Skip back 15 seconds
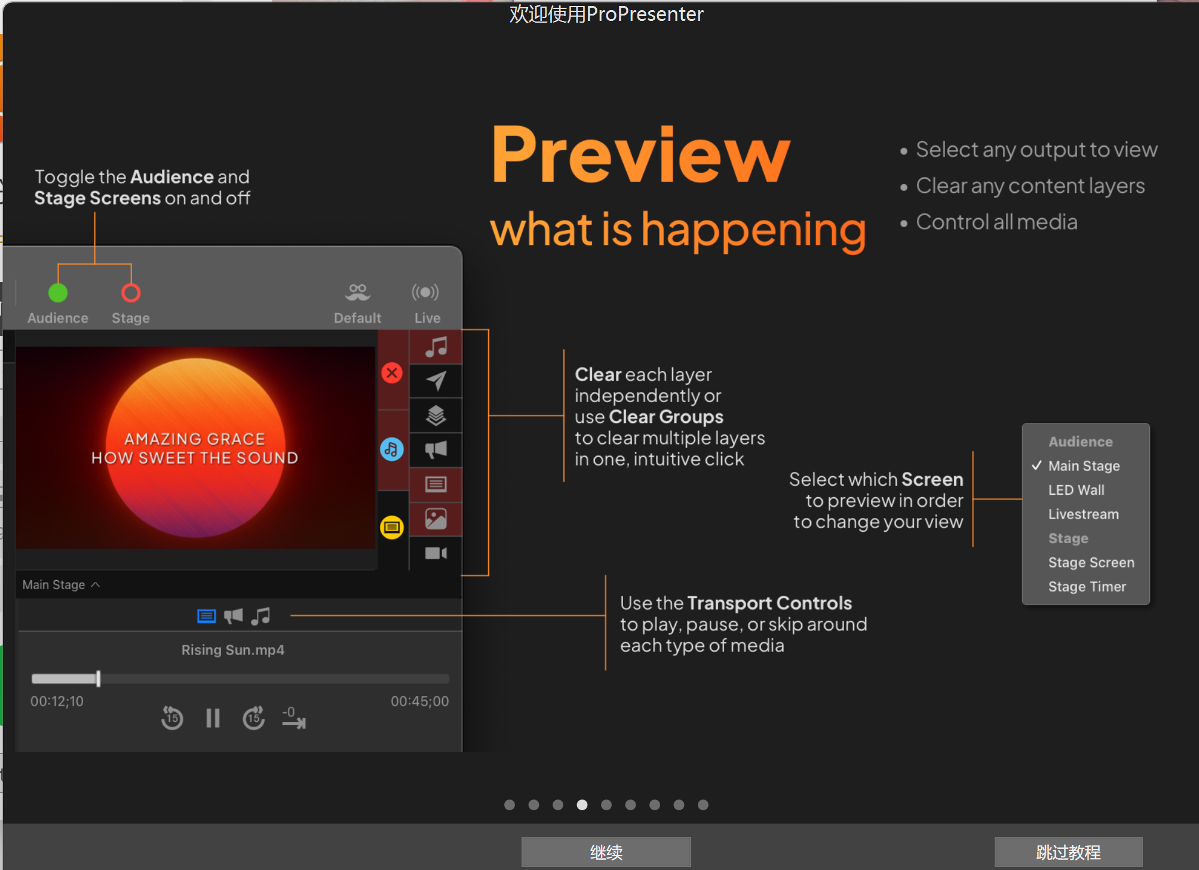 172,718
